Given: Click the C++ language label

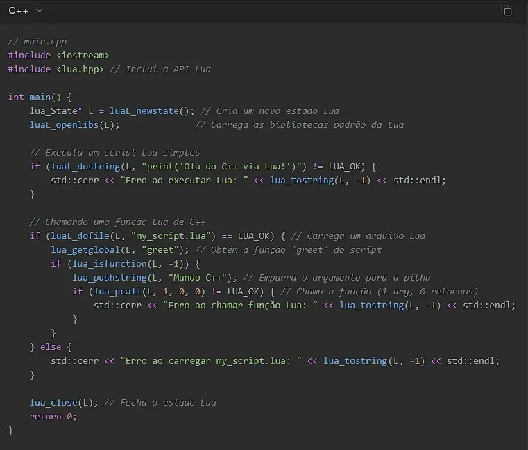Looking at the screenshot, I should click(x=18, y=10).
